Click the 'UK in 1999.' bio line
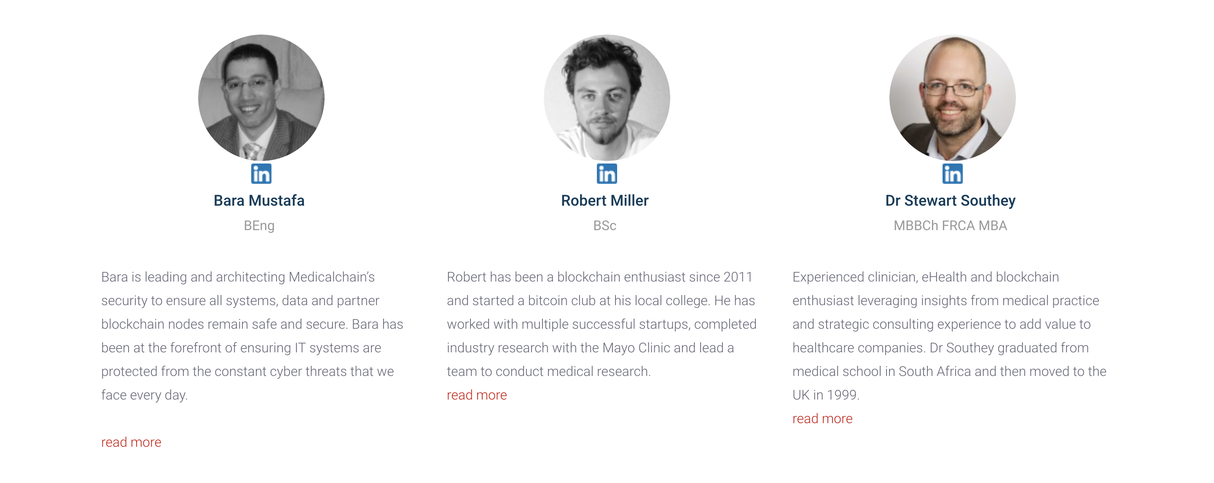Screen dimensions: 1214x483 tap(826, 395)
